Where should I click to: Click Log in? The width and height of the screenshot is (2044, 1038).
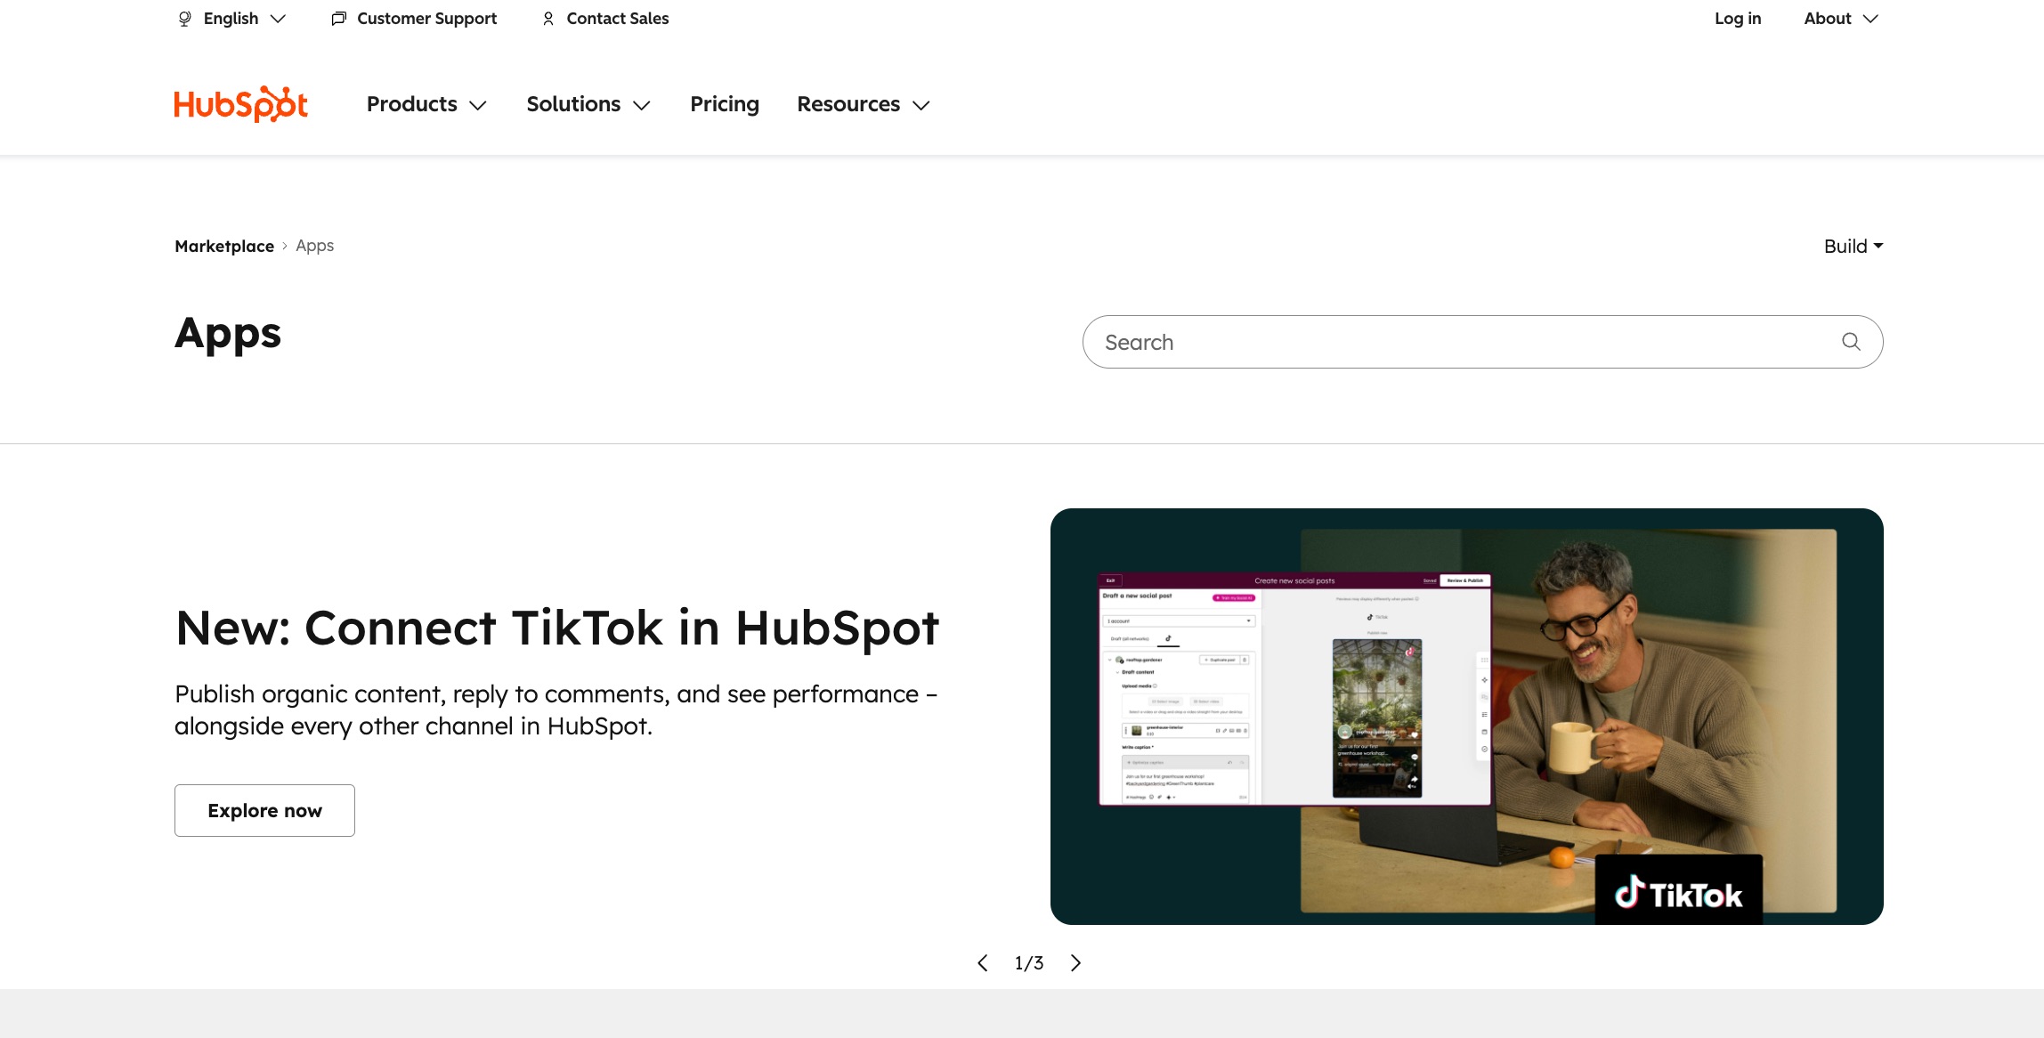[1737, 18]
